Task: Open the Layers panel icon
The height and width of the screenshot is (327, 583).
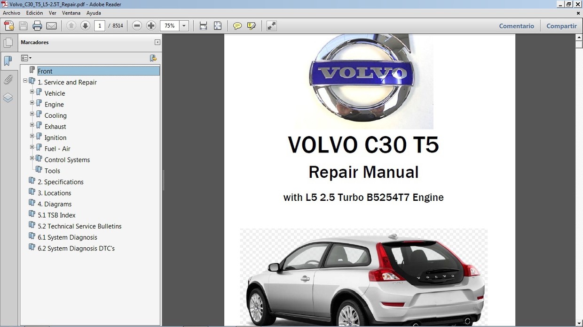Action: pyautogui.click(x=8, y=98)
